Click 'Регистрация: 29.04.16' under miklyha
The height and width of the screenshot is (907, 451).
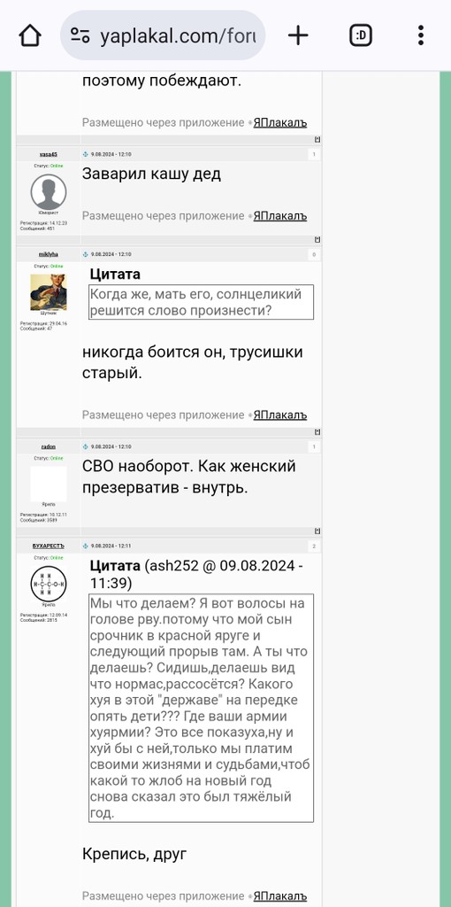pos(44,323)
